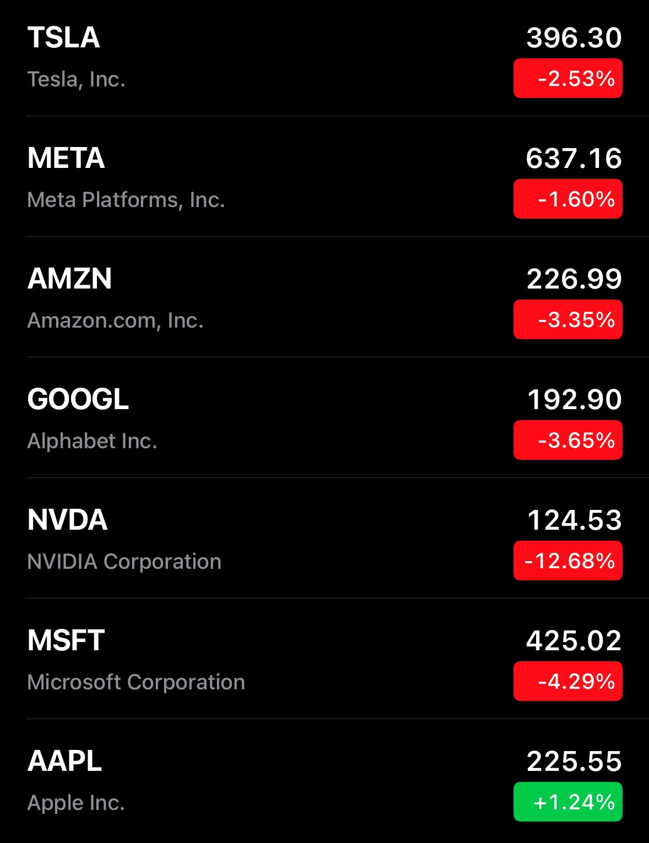Viewport: 649px width, 843px height.
Task: Tap the 396.30 Tesla price
Action: tap(574, 38)
